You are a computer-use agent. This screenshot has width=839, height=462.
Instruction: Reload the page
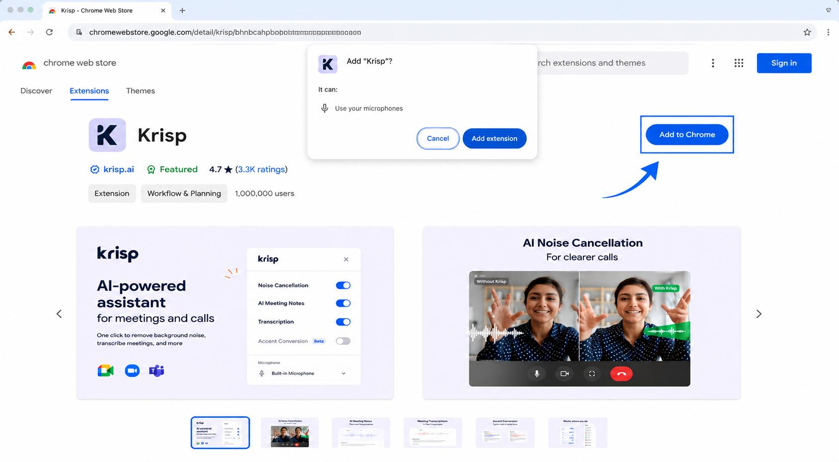49,32
